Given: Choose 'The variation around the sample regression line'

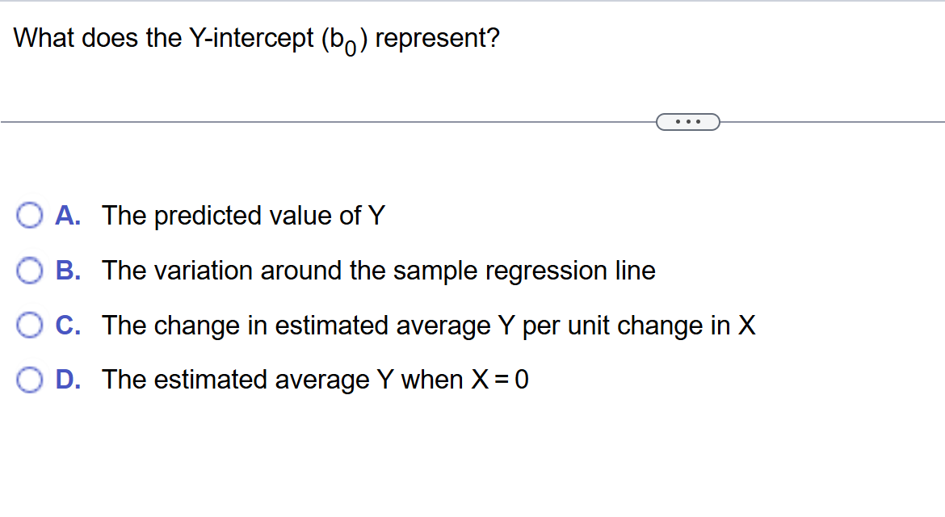Looking at the screenshot, I should click(379, 271).
